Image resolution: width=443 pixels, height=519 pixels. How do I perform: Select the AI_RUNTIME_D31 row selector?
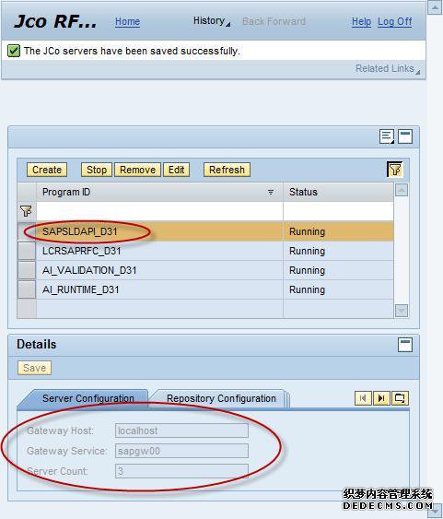coord(27,289)
